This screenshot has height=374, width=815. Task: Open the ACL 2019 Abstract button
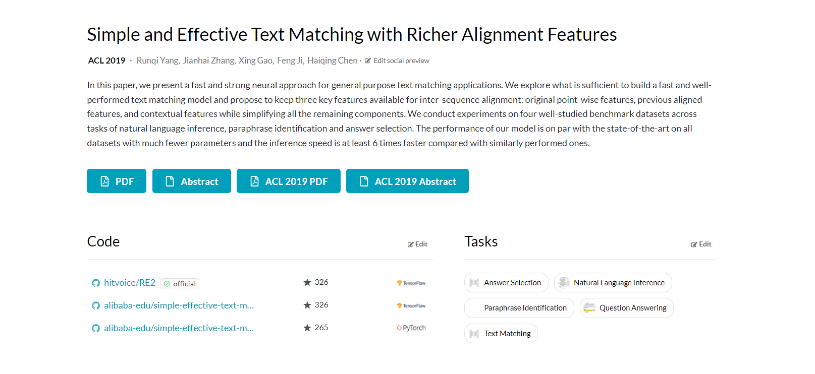407,181
